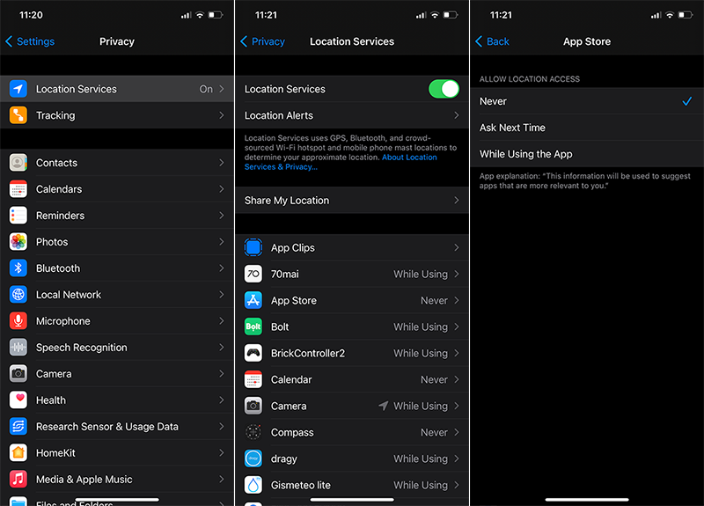Open the Microphone privacy row
This screenshot has height=506, width=704.
click(117, 321)
